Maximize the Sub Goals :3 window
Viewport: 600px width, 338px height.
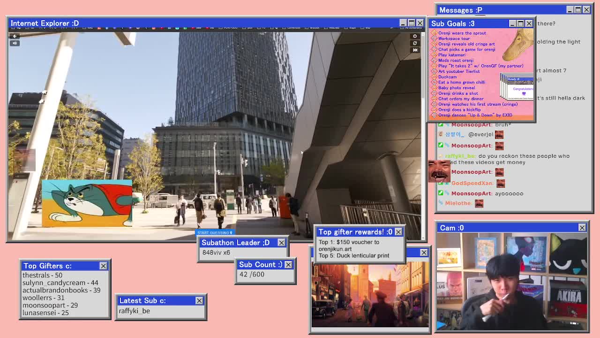521,23
